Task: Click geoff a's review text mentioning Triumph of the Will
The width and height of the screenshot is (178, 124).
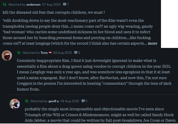Action: [x=100, y=115]
